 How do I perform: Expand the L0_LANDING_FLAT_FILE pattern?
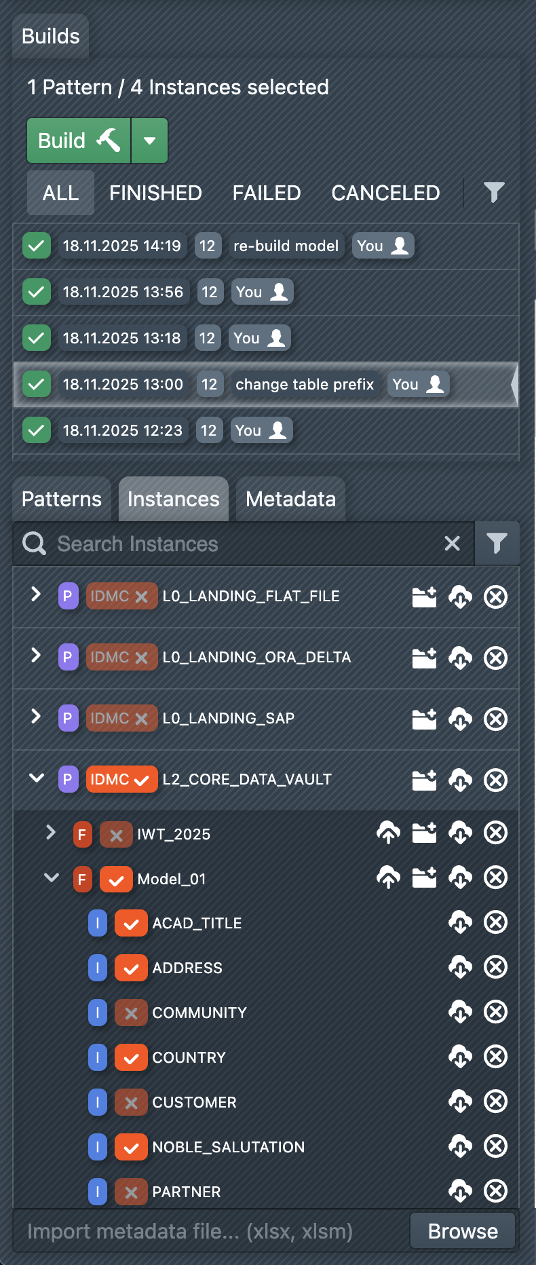click(x=36, y=595)
